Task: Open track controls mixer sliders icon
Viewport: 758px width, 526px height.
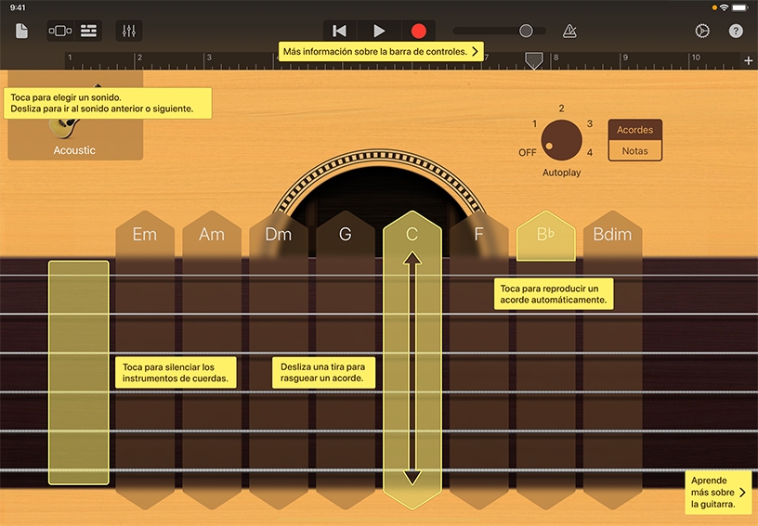Action: [129, 31]
